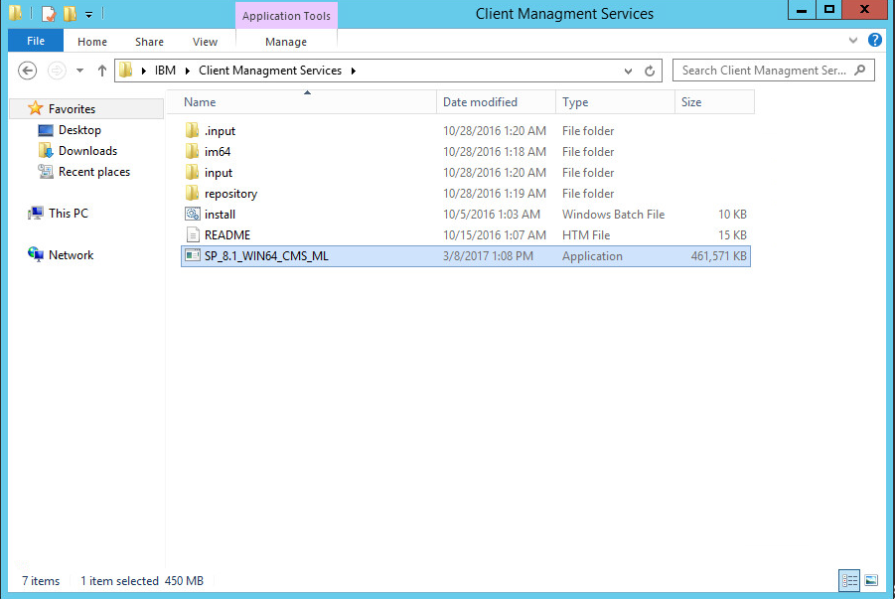Click the IBM breadcrumb in address bar
Screen dimensions: 895x599
click(165, 71)
